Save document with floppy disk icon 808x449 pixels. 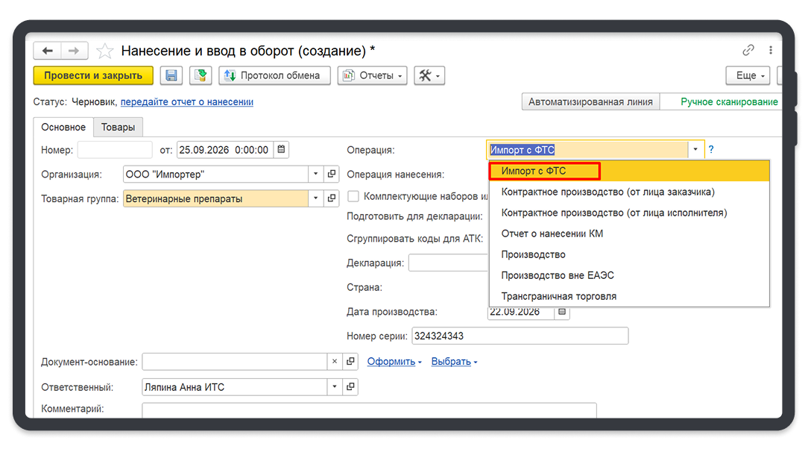pyautogui.click(x=171, y=76)
